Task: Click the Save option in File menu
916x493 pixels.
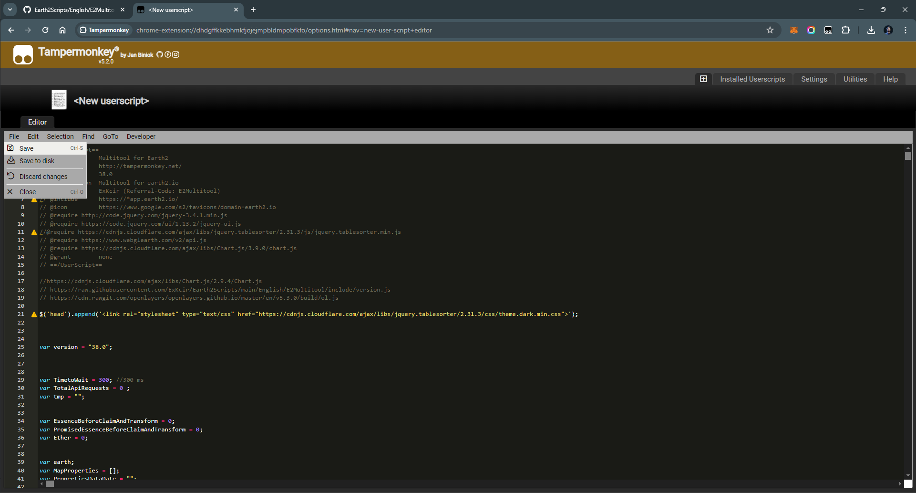Action: (x=27, y=148)
